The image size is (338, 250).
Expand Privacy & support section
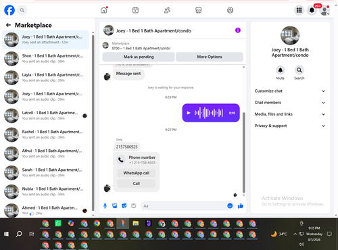click(290, 126)
